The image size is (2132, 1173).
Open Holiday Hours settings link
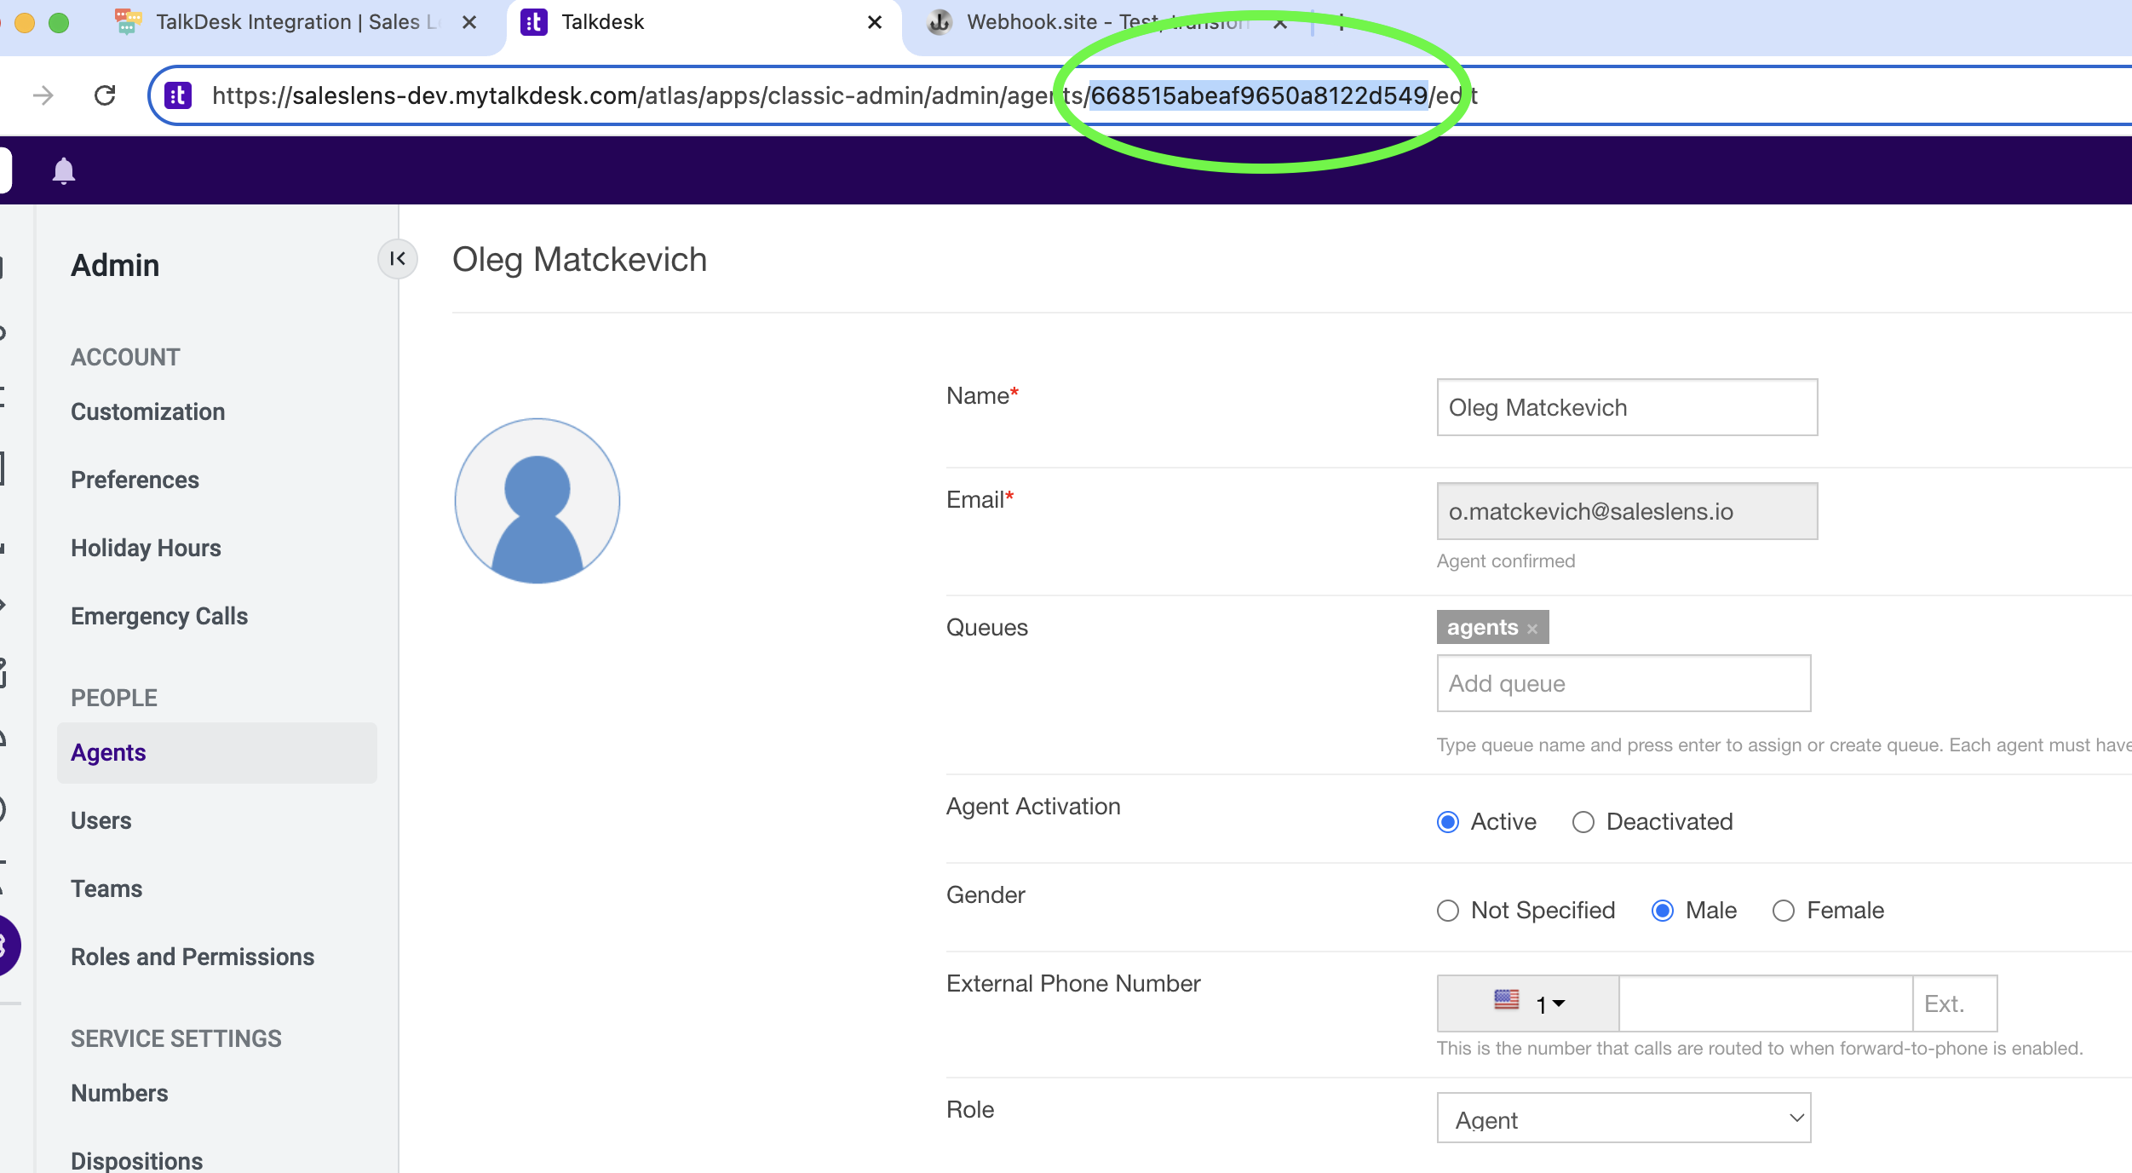click(x=146, y=548)
